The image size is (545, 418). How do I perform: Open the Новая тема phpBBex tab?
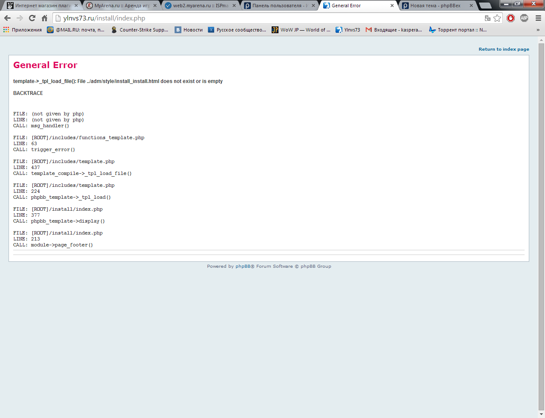[x=435, y=6]
